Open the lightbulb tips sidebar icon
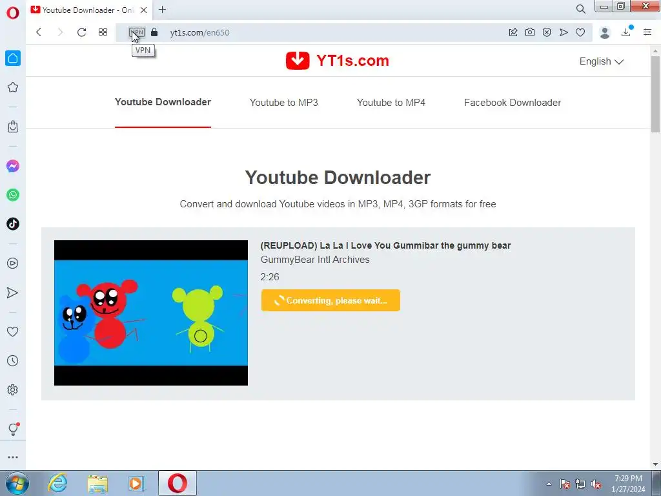 pos(13,429)
